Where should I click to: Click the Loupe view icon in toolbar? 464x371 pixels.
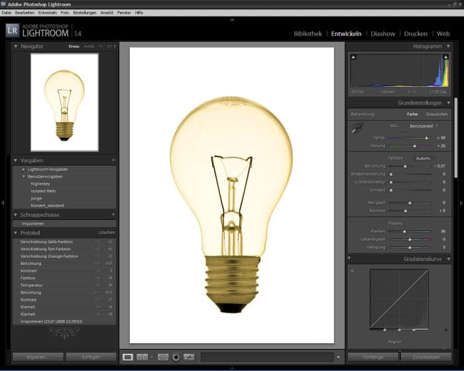pyautogui.click(x=128, y=357)
